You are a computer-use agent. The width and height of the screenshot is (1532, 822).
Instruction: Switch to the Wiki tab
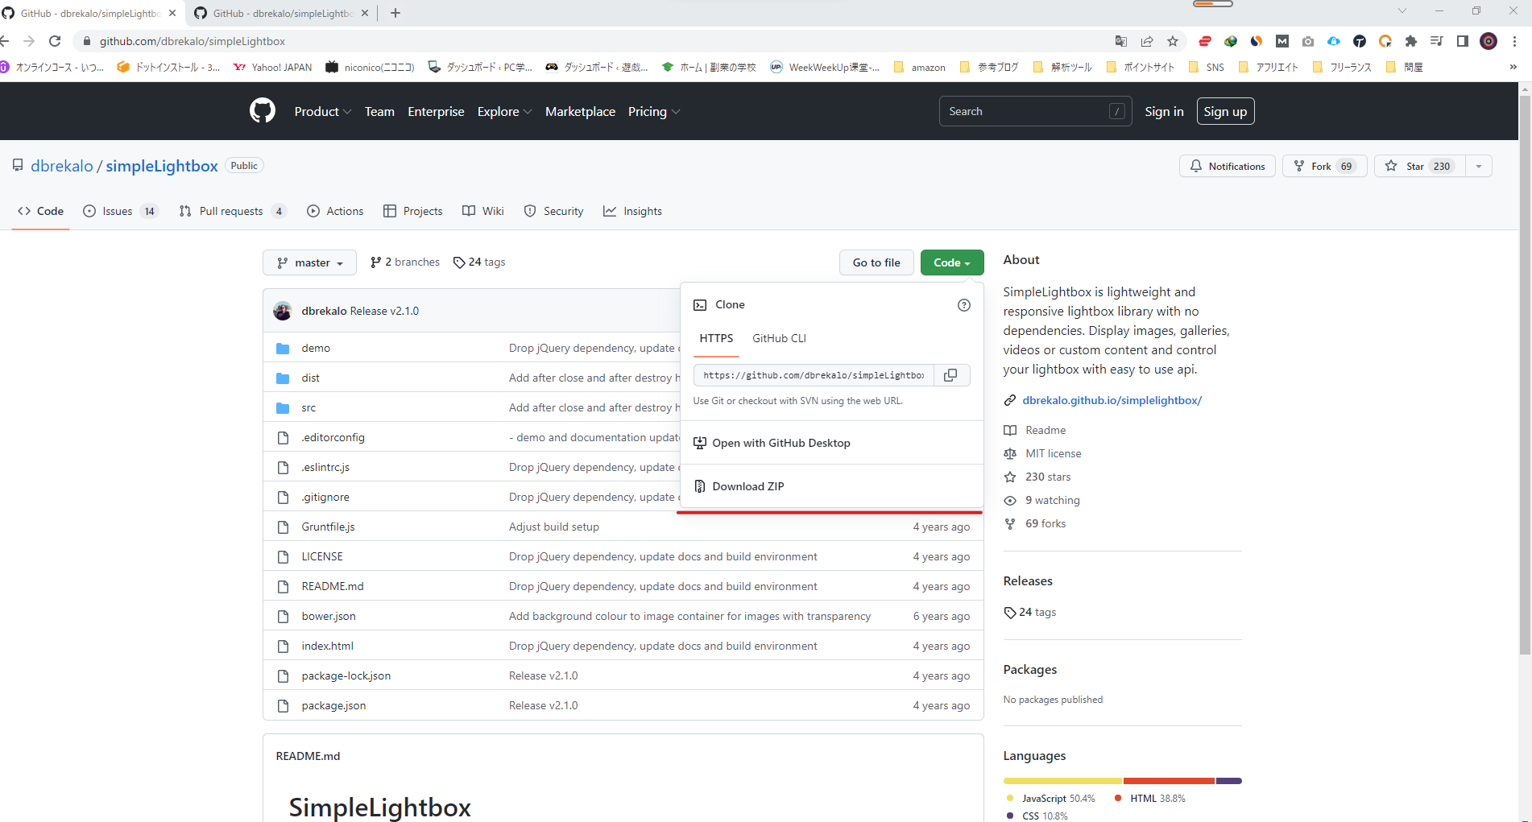(x=483, y=211)
